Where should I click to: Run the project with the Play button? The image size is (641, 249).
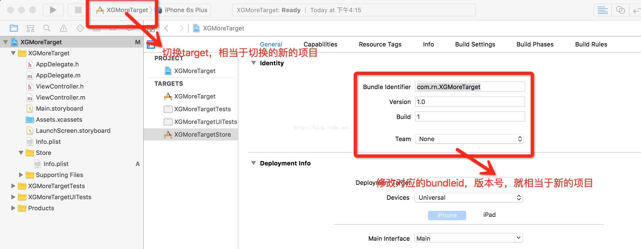(x=53, y=10)
